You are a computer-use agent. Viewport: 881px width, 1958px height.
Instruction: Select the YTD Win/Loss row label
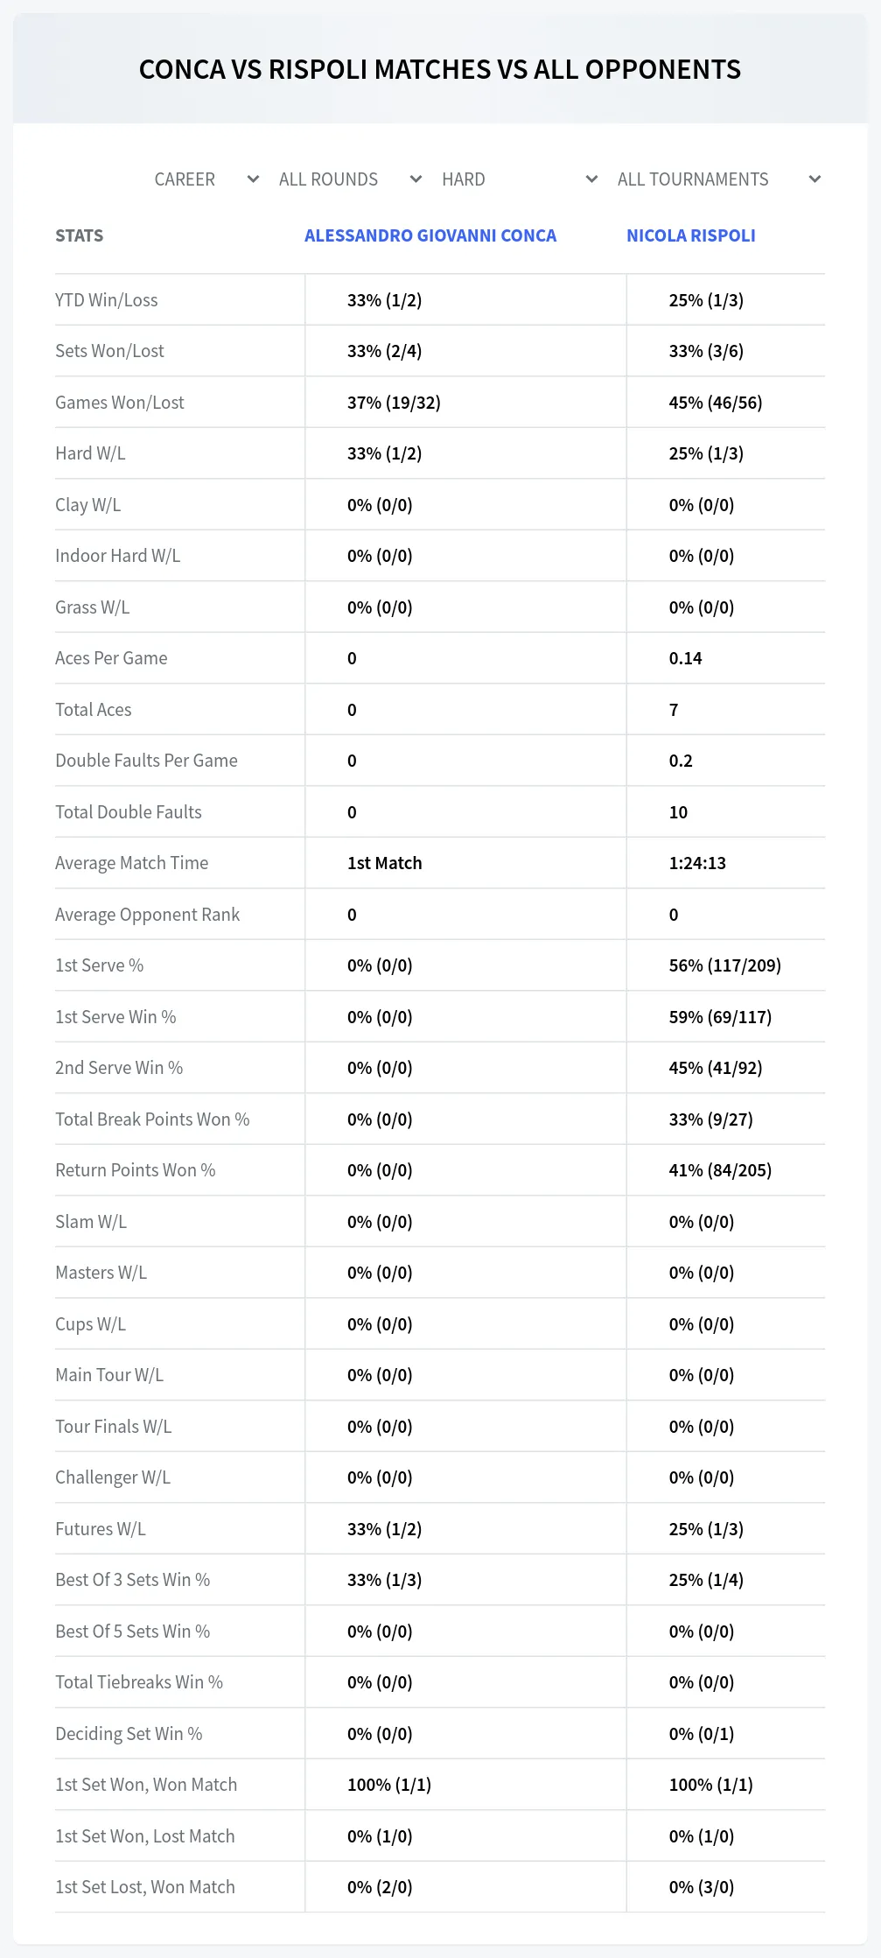(x=107, y=300)
